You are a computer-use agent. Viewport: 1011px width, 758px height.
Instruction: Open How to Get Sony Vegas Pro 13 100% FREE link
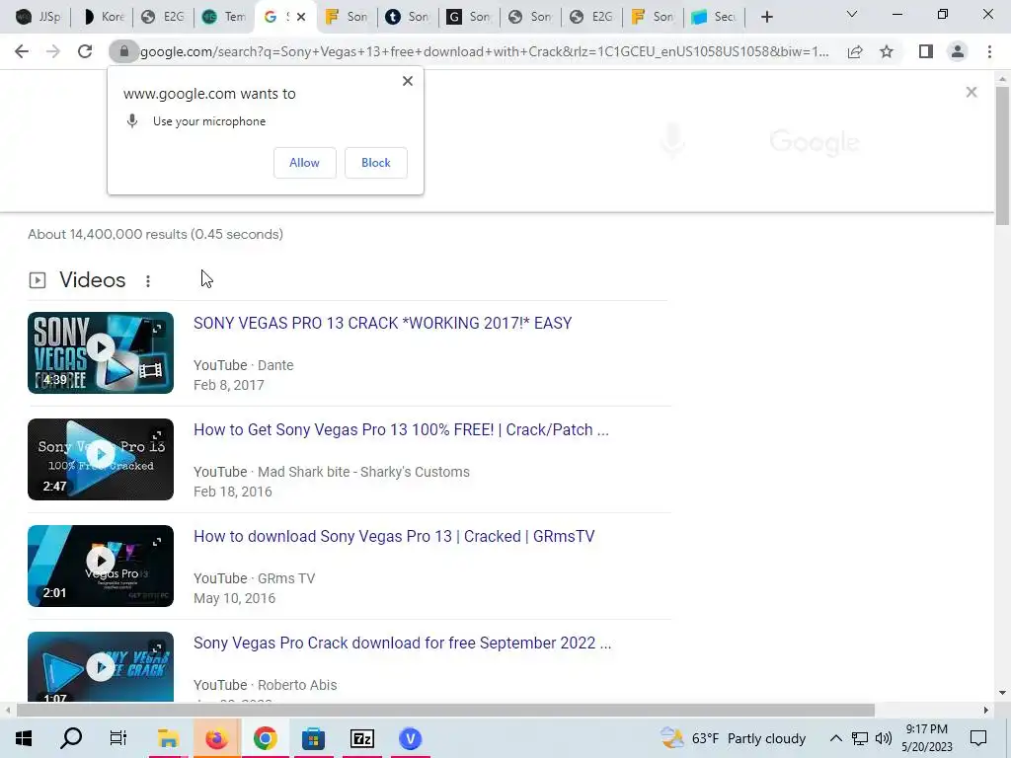coord(401,430)
